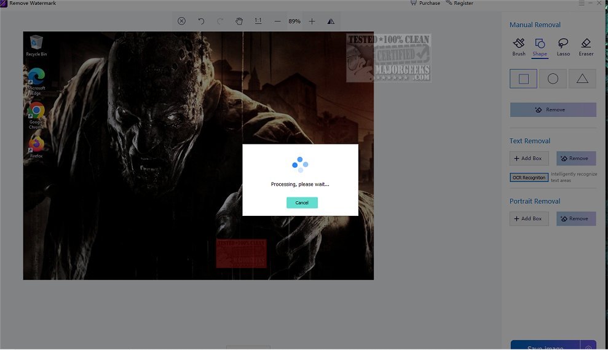
Task: Select the Brush tool
Action: [519, 47]
